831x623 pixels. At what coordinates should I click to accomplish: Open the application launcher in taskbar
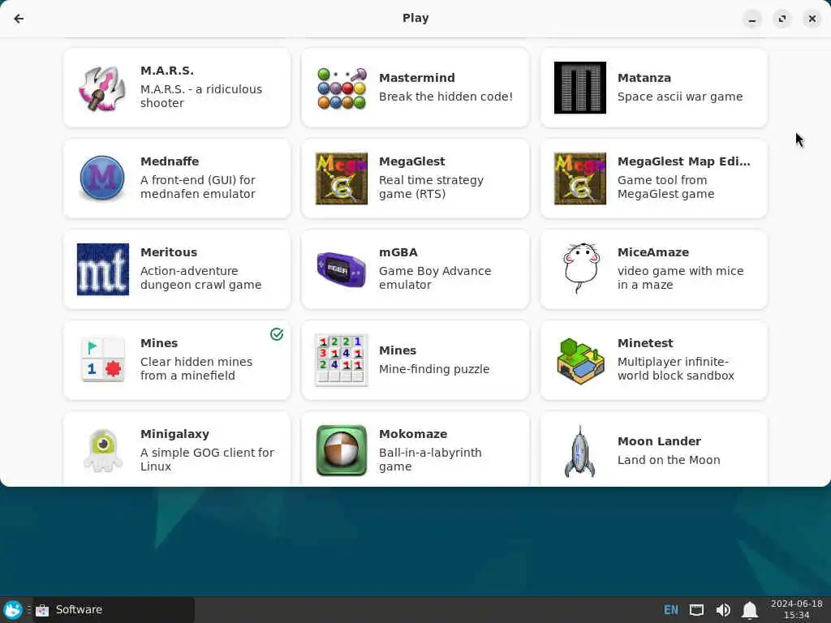click(13, 610)
